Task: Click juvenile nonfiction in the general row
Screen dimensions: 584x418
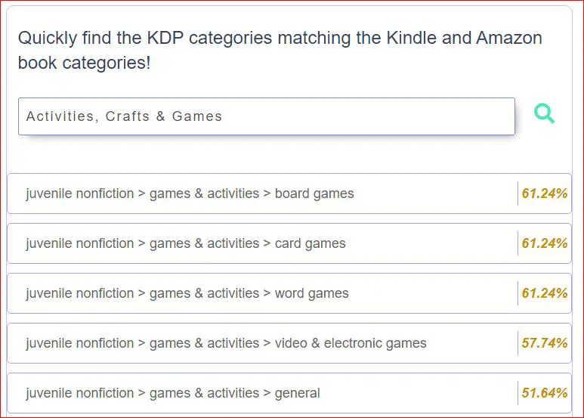Action: tap(79, 393)
